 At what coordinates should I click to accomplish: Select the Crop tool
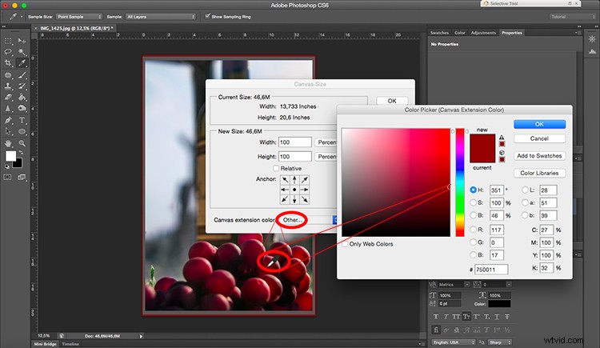coord(8,62)
